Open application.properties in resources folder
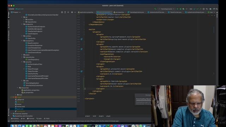The width and height of the screenshot is (226, 127). click(31, 90)
